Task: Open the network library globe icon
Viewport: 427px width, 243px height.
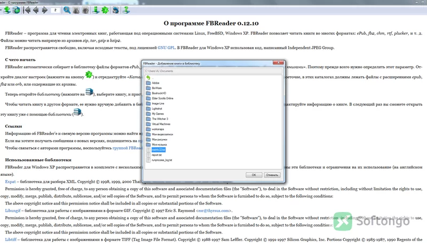Action: 17,10
